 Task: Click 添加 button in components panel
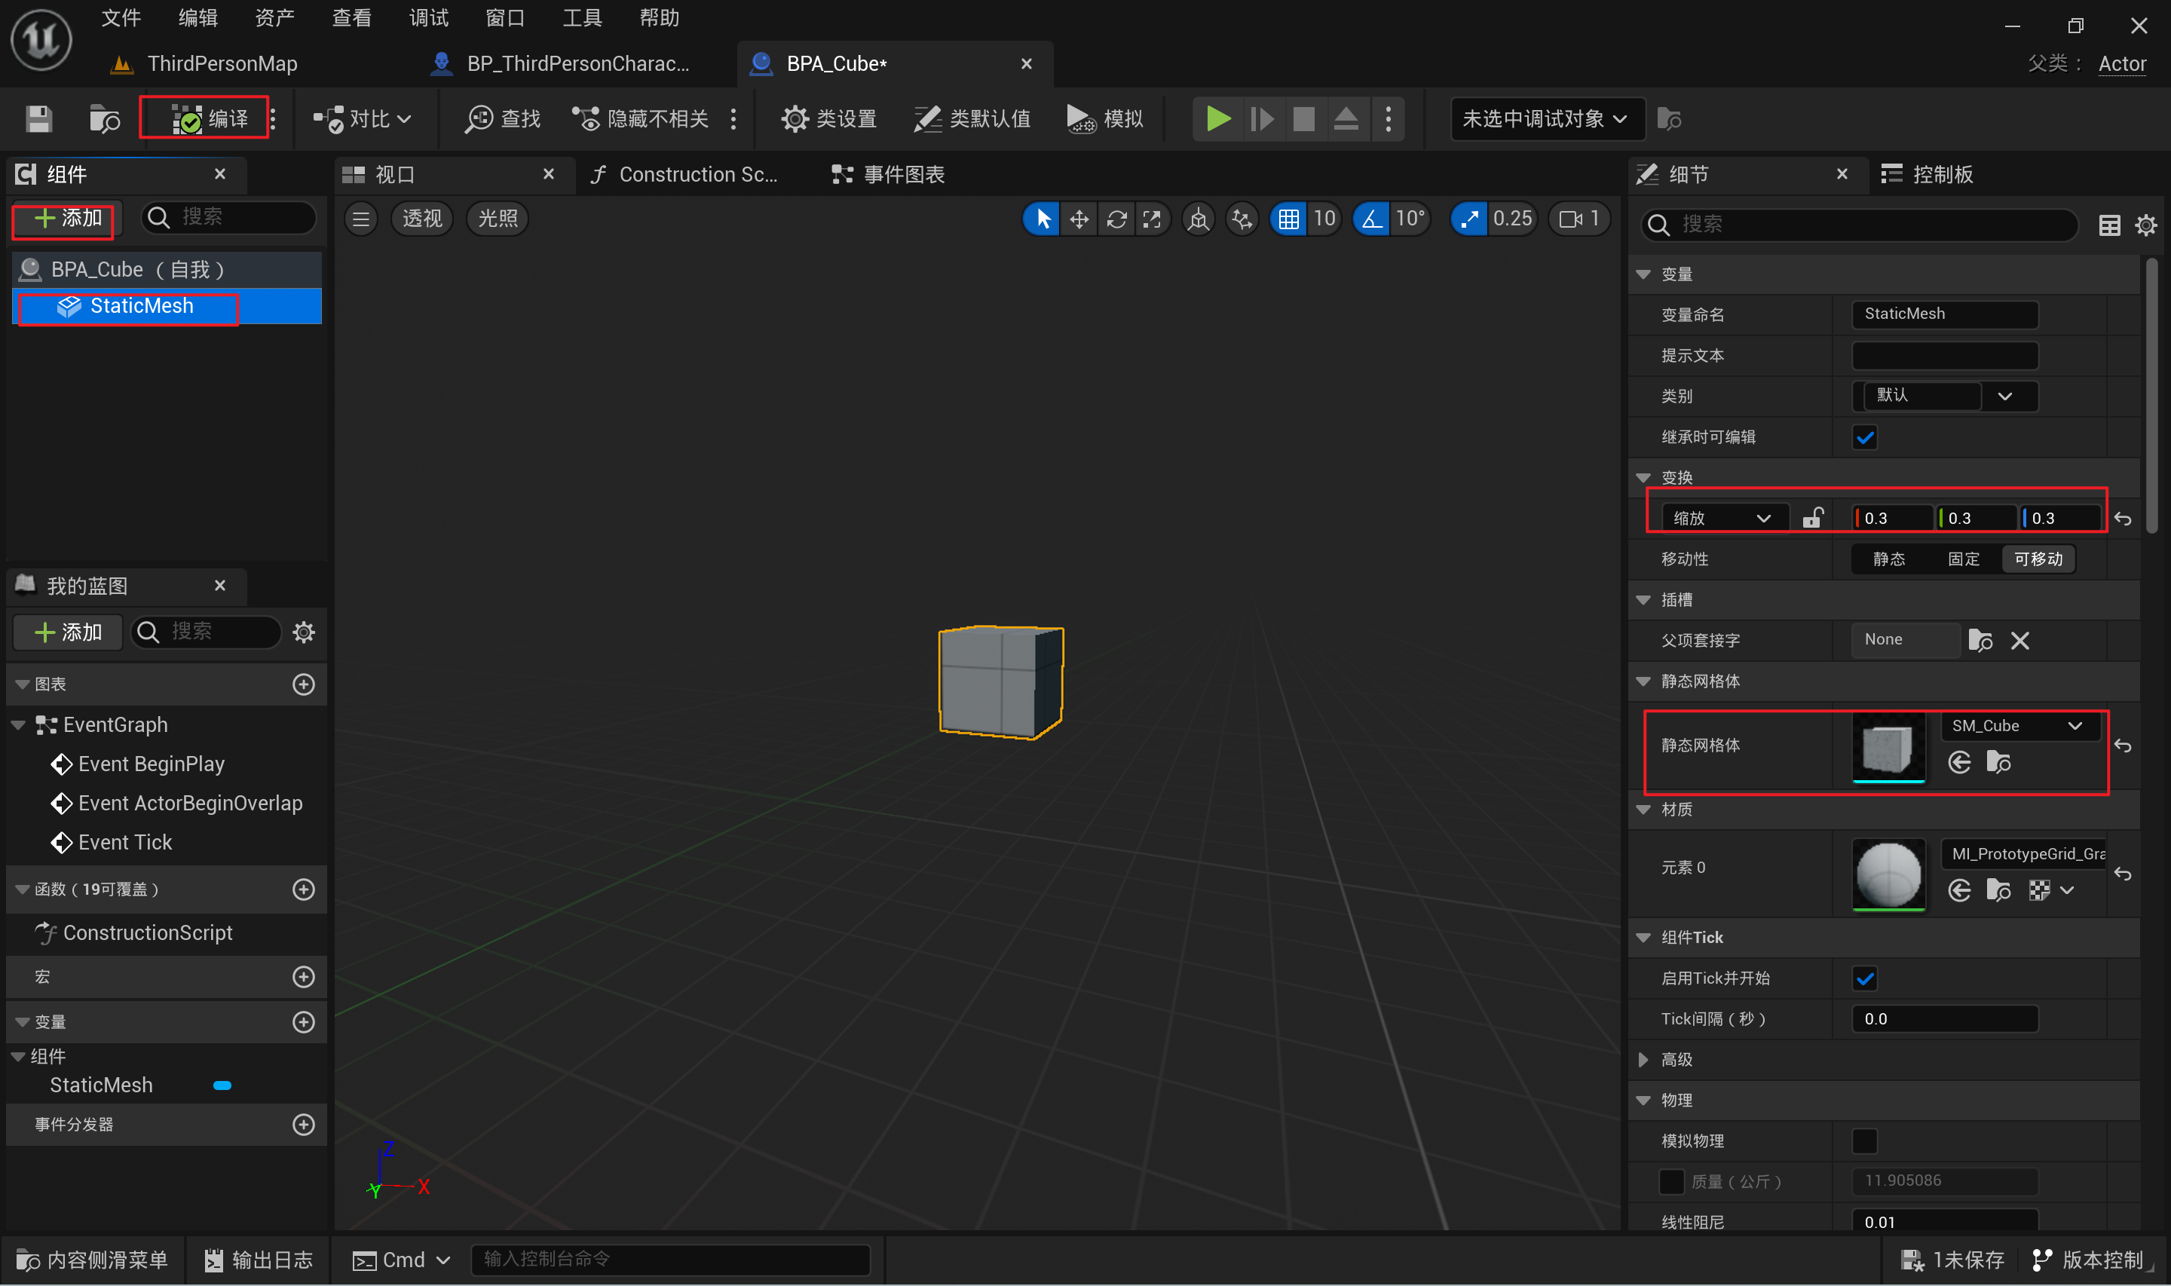tap(68, 219)
